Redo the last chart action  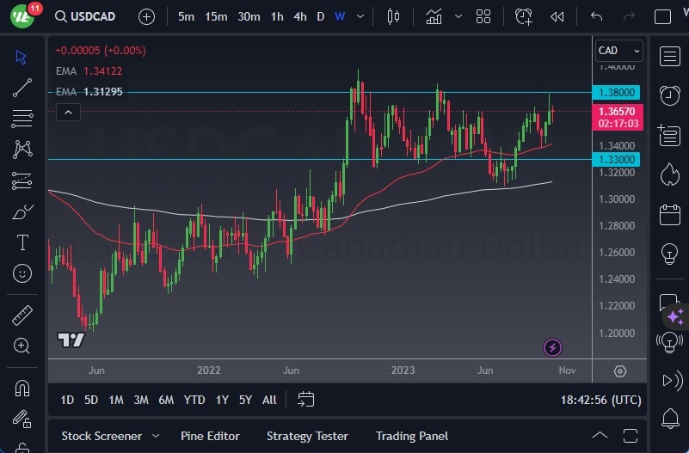click(630, 16)
